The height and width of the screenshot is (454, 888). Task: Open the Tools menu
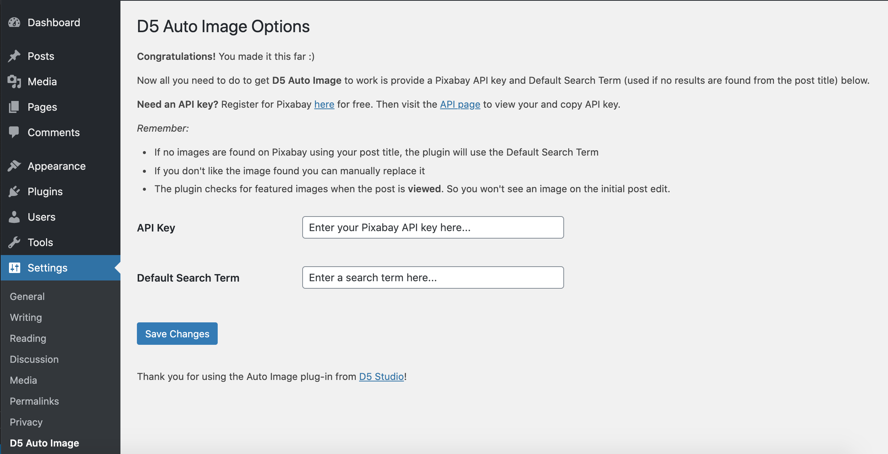coord(40,242)
